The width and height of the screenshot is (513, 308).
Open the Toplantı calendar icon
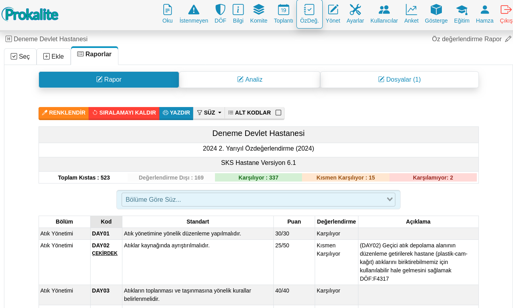(283, 10)
